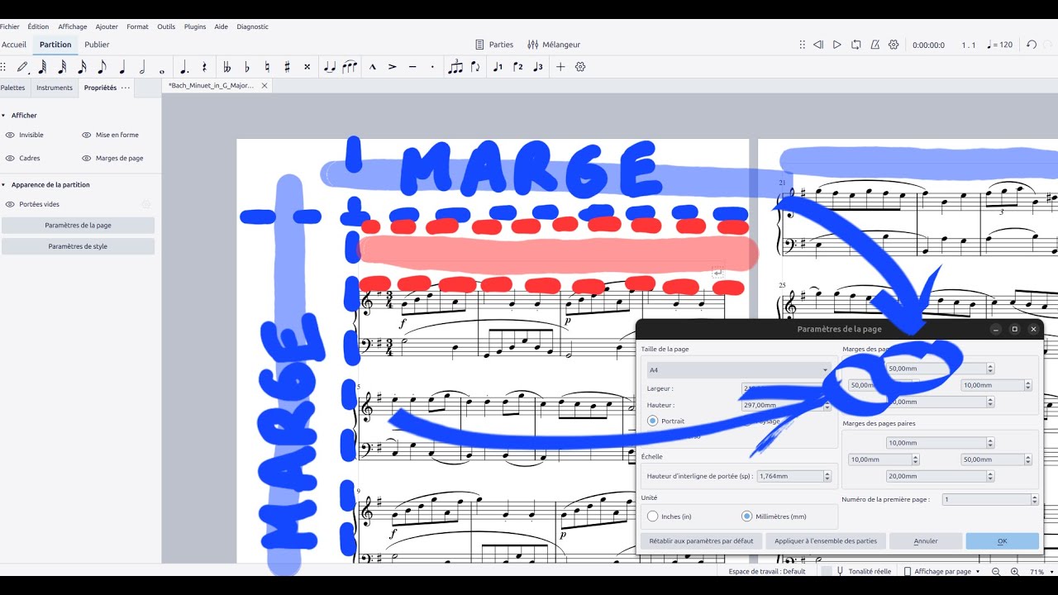Switch to the Instruments panel tab

[x=55, y=88]
